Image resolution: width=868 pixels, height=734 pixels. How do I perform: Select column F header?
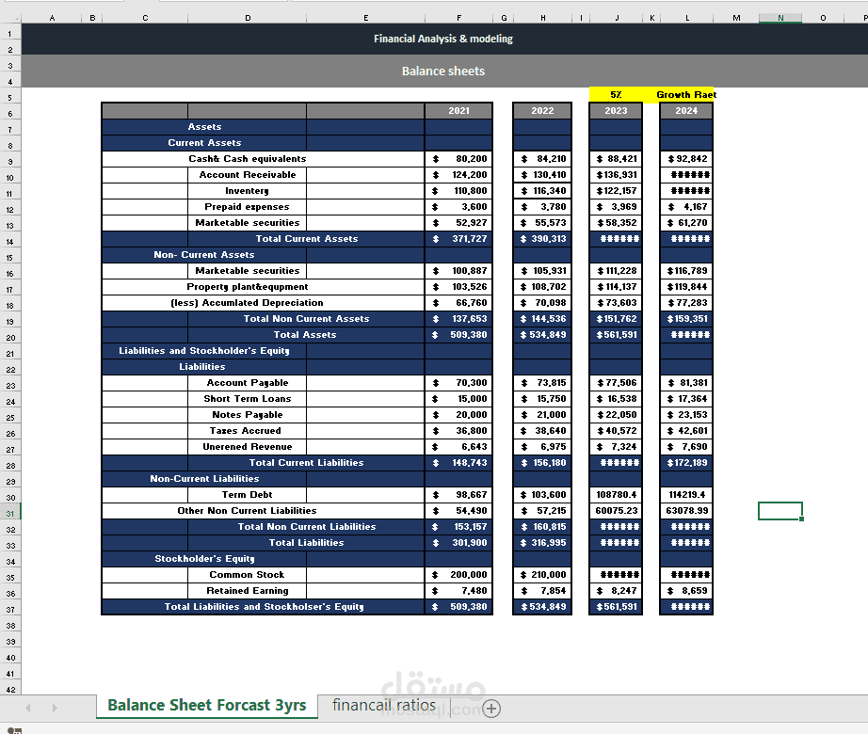(458, 18)
